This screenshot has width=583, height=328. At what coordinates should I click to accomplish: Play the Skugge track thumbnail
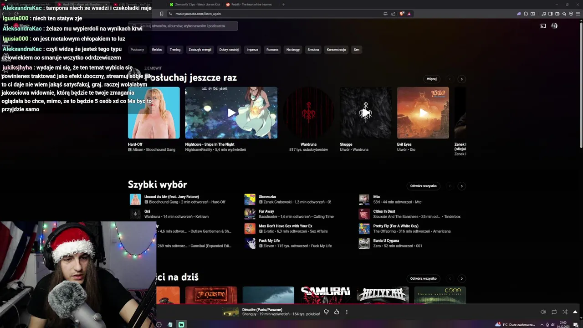click(365, 113)
